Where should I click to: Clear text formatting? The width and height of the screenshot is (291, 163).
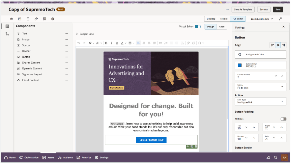[x=182, y=43]
